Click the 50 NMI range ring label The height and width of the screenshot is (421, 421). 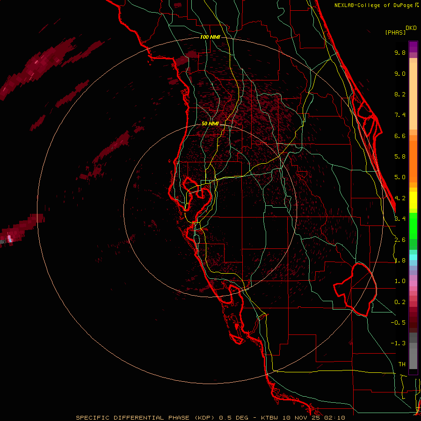[210, 123]
